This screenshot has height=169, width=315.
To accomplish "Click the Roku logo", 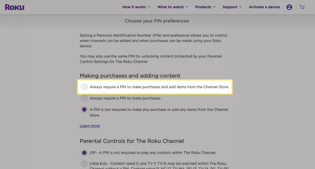I will point(15,7).
